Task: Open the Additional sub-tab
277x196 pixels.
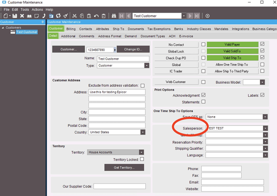Action: 68,36
